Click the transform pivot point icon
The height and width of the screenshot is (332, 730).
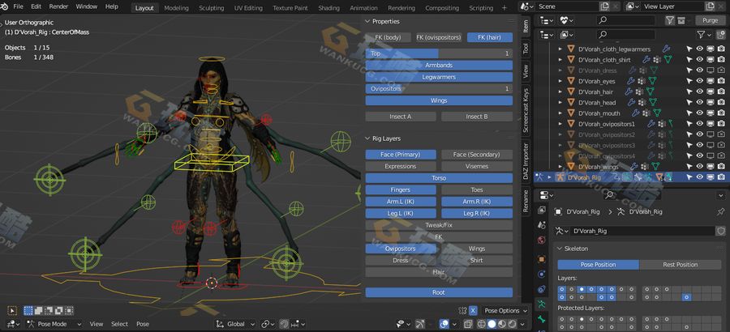click(x=267, y=324)
